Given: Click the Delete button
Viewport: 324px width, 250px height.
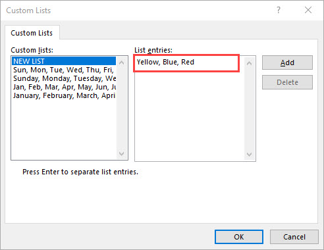Looking at the screenshot, I should pyautogui.click(x=287, y=82).
